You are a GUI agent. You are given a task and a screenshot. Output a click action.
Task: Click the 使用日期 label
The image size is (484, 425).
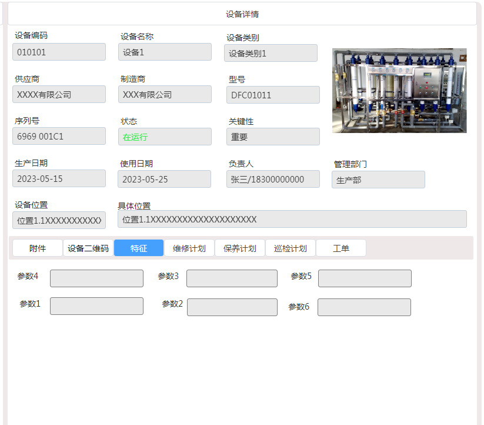(136, 164)
